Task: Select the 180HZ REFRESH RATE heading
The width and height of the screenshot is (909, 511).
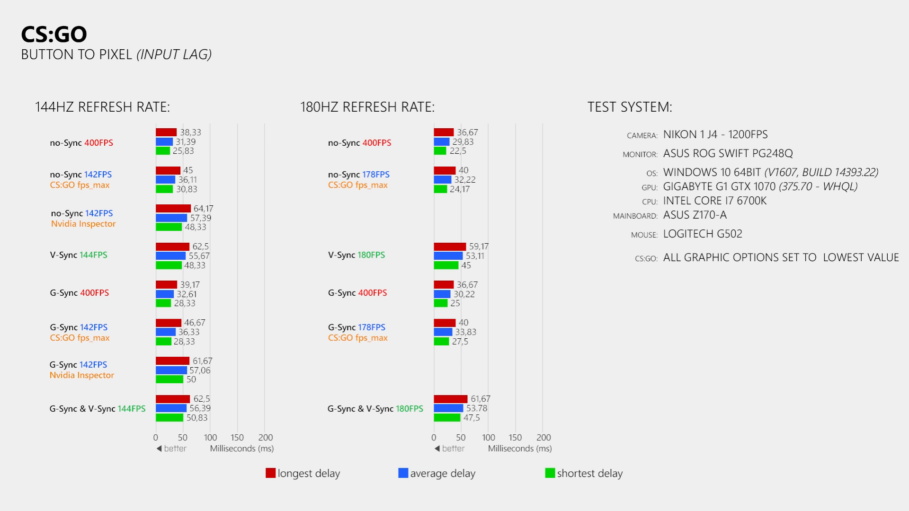Action: point(367,107)
